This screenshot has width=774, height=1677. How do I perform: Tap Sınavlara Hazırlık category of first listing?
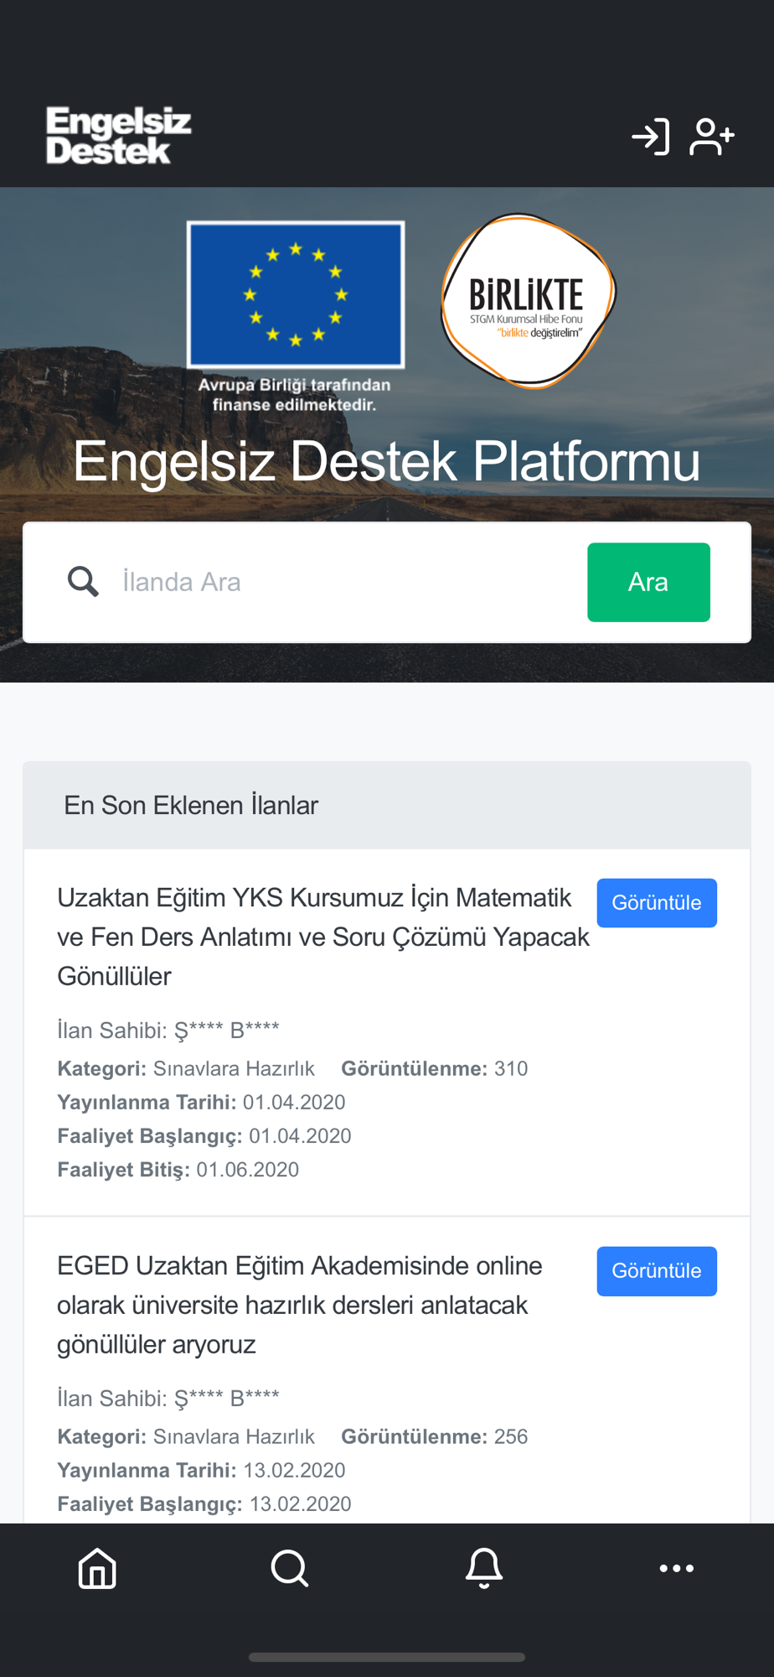234,1068
